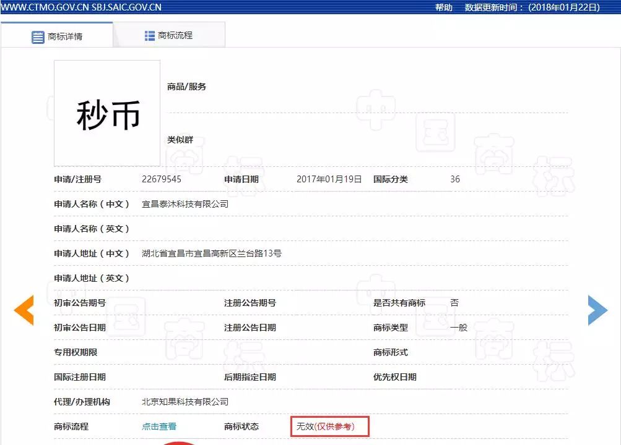
Task: Select agency 北京知果科技有限公司
Action: pyautogui.click(x=185, y=402)
